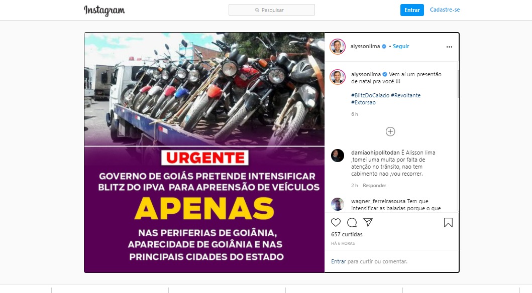The height and width of the screenshot is (293, 532).
Task: Save the post with the bookmark icon
Action: pos(448,223)
